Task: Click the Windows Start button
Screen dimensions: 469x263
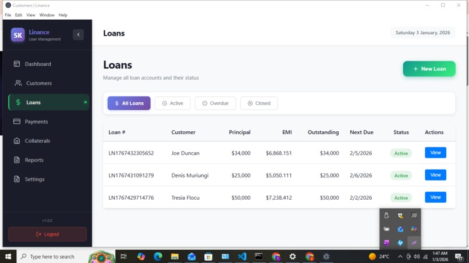Action: [8, 257]
